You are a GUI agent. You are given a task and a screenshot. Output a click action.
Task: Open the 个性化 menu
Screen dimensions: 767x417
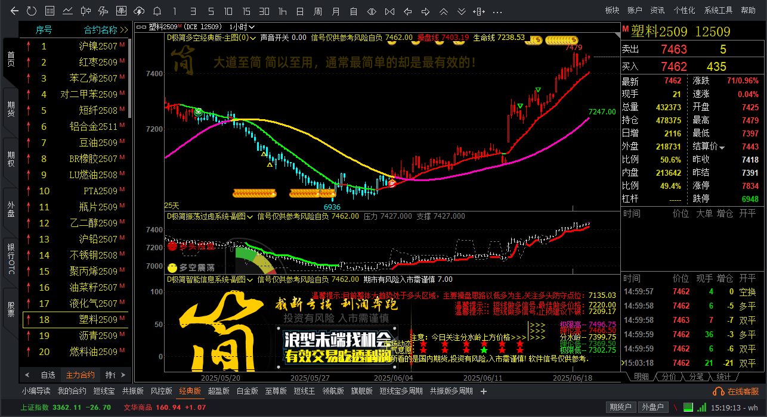click(684, 10)
